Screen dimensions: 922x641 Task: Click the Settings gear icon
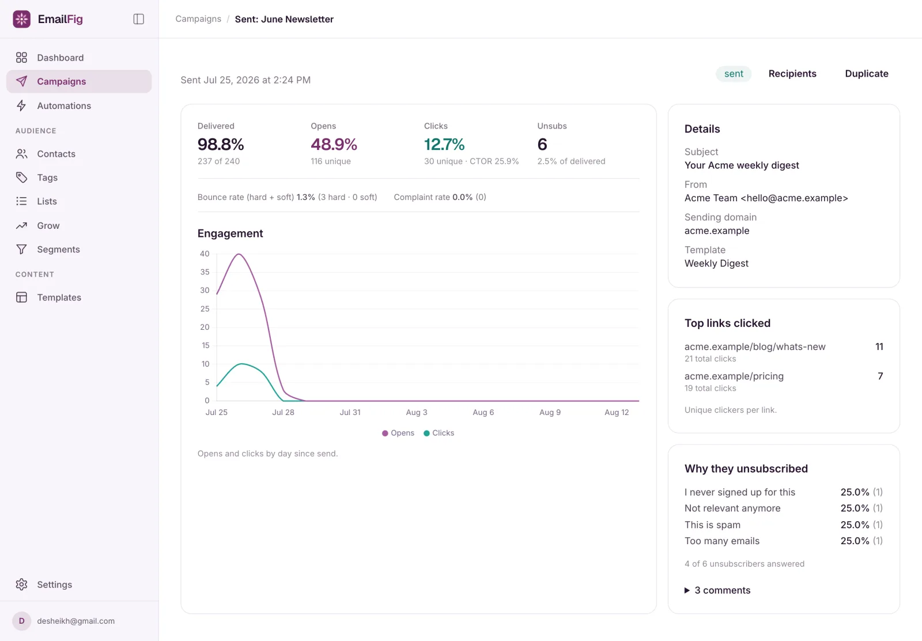click(22, 585)
